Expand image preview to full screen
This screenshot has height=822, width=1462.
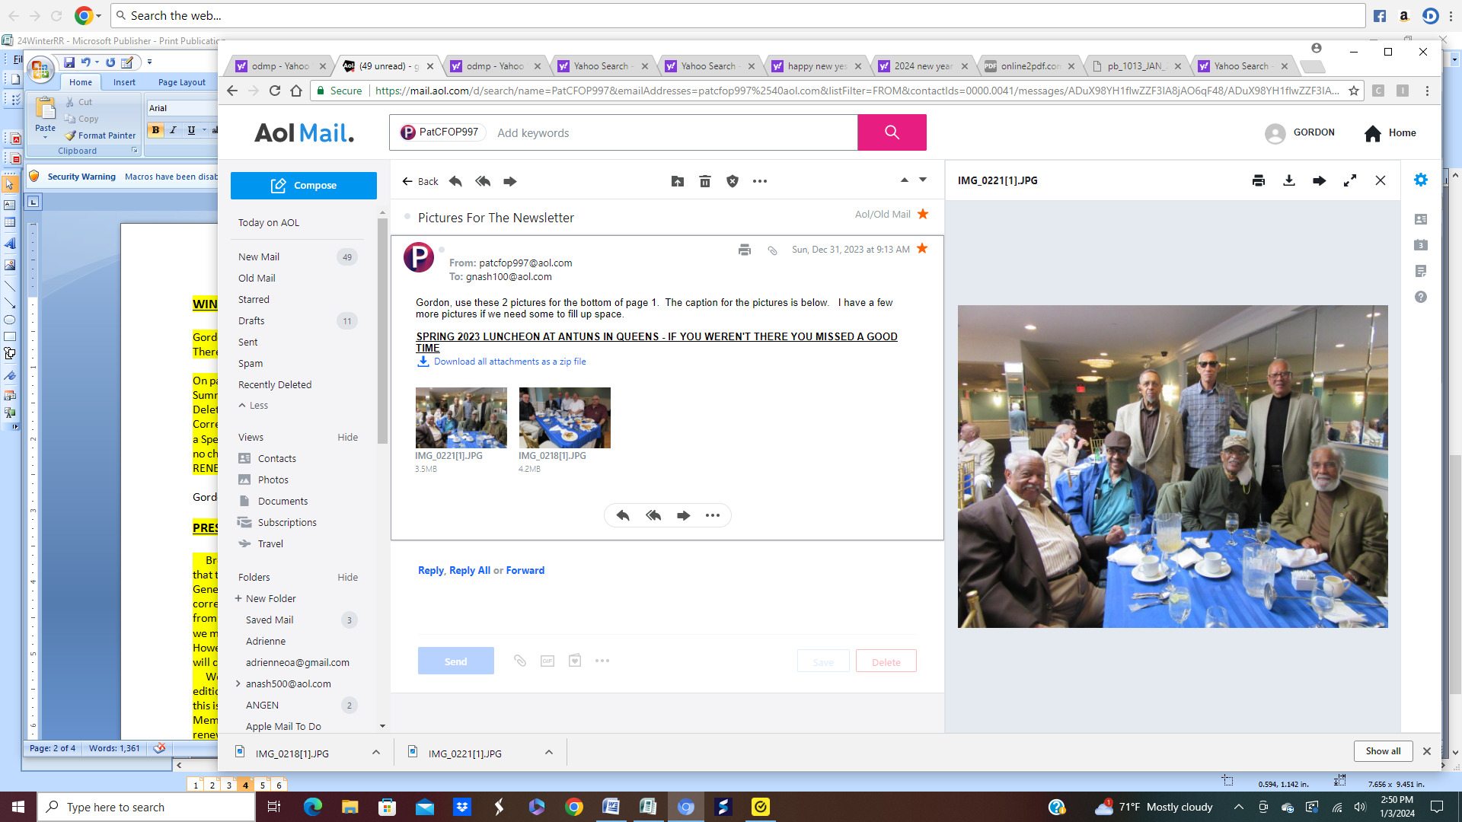(1350, 180)
